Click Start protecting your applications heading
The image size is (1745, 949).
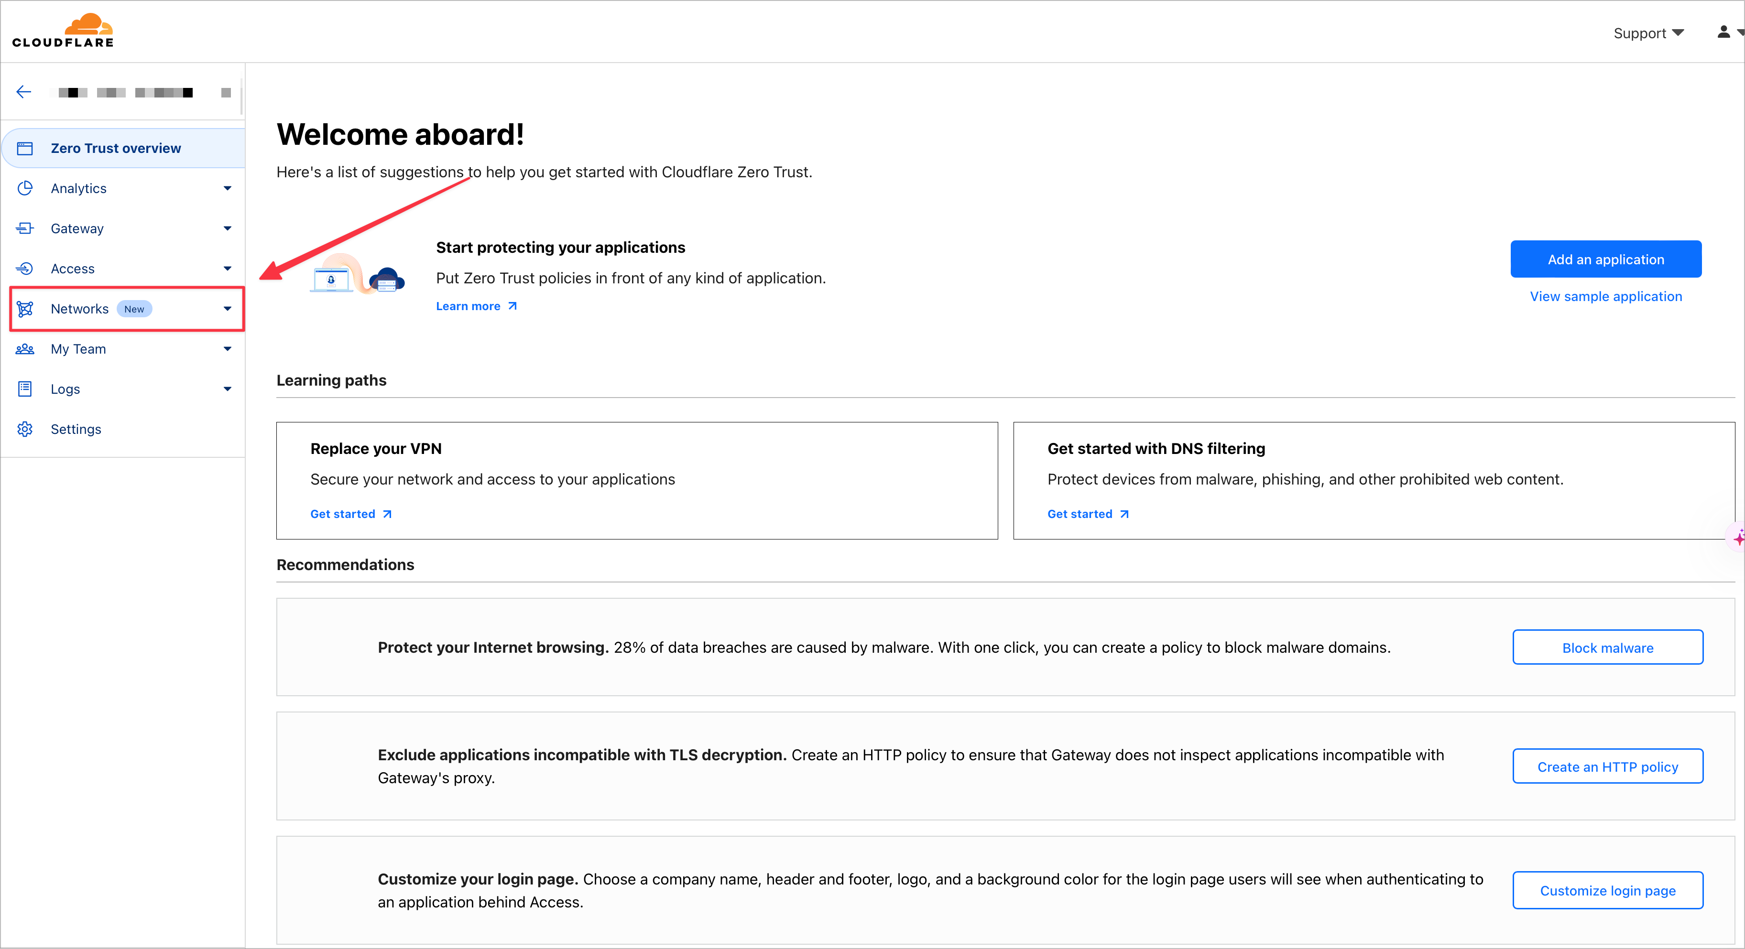coord(560,248)
